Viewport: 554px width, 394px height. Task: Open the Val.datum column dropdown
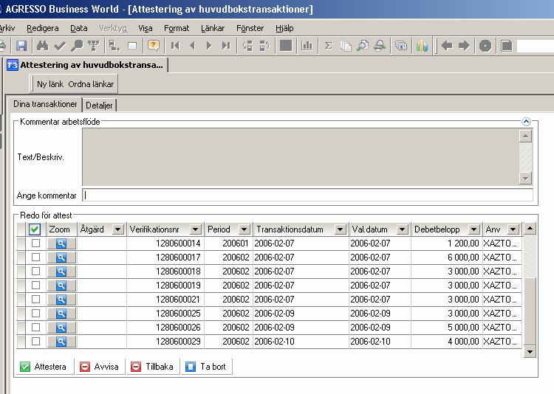402,229
